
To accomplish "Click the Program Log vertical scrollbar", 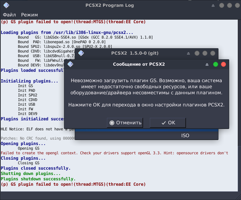I will 240,105.
